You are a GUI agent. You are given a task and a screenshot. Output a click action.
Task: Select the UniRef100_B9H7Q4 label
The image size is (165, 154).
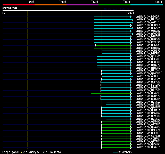coord(148,99)
